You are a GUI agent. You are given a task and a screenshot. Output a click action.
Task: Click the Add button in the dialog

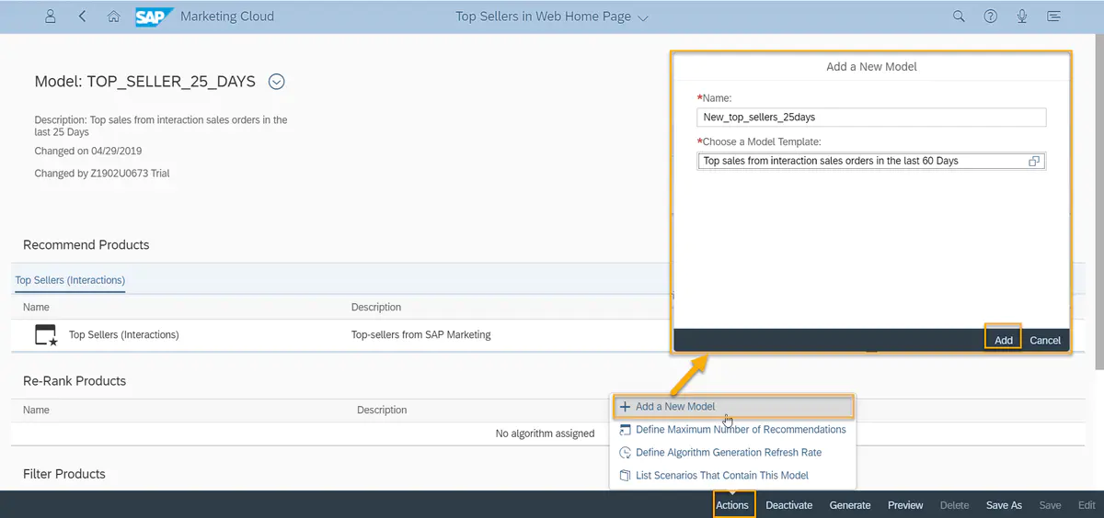pyautogui.click(x=1003, y=339)
